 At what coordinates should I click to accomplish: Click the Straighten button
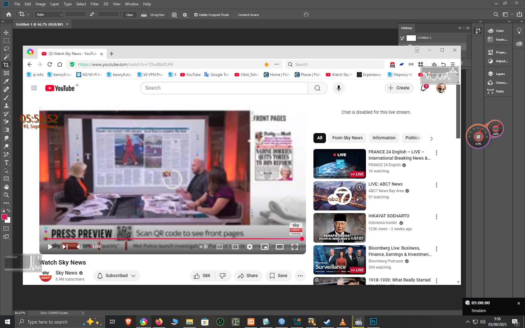pyautogui.click(x=153, y=15)
